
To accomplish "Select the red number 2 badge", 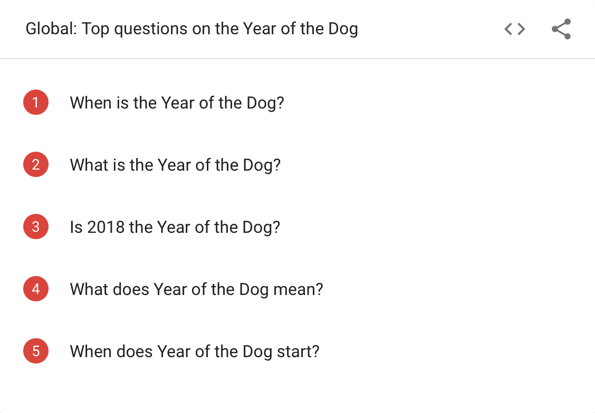I will tap(36, 165).
